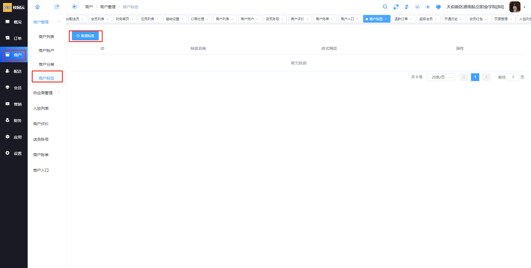531x268 pixels.
Task: Select 商户标签 in the sidebar submenu
Action: pos(46,78)
